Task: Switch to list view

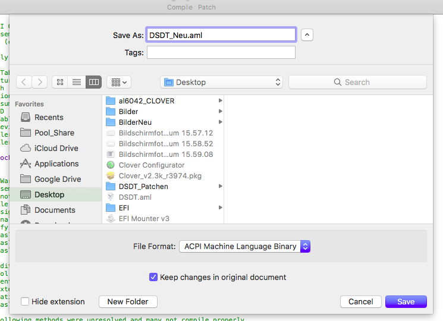Action: click(77, 82)
